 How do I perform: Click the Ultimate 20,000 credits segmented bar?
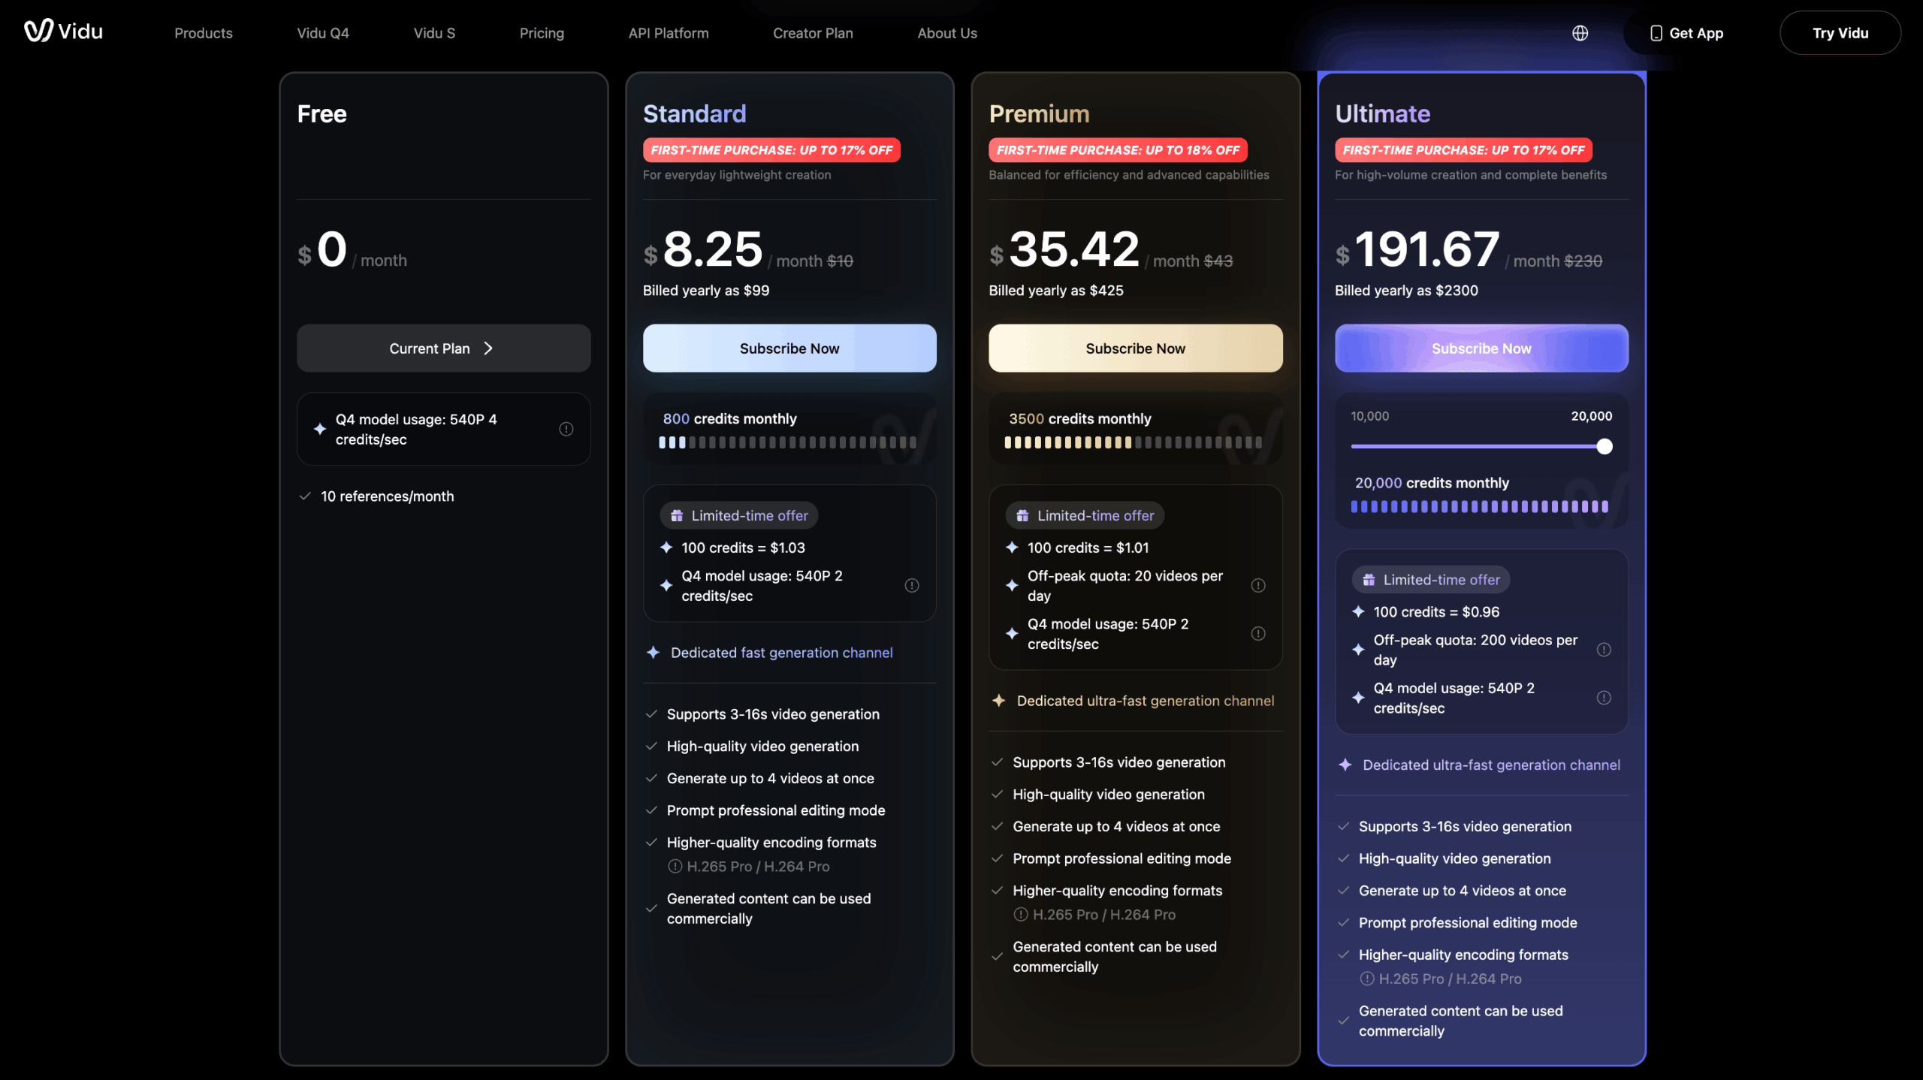[1480, 507]
